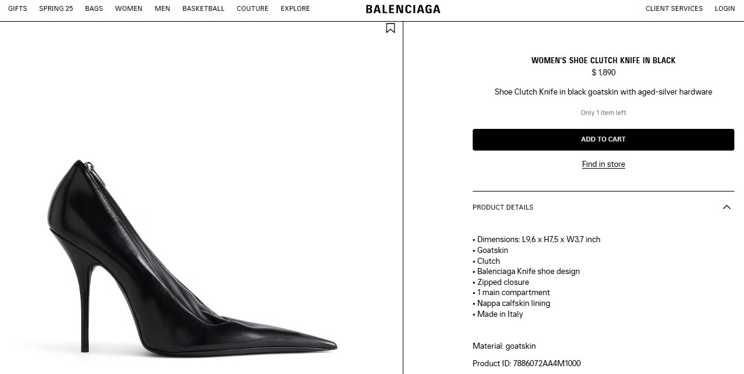Click the Product Details section header
This screenshot has height=374, width=744.
(x=604, y=207)
